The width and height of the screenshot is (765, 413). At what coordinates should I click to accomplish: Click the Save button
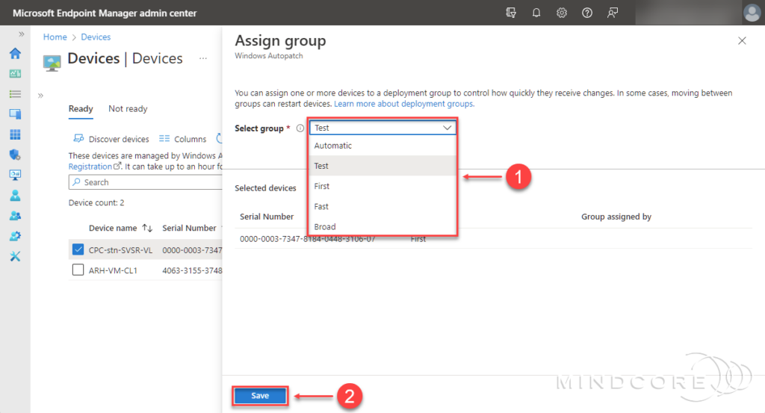click(260, 395)
